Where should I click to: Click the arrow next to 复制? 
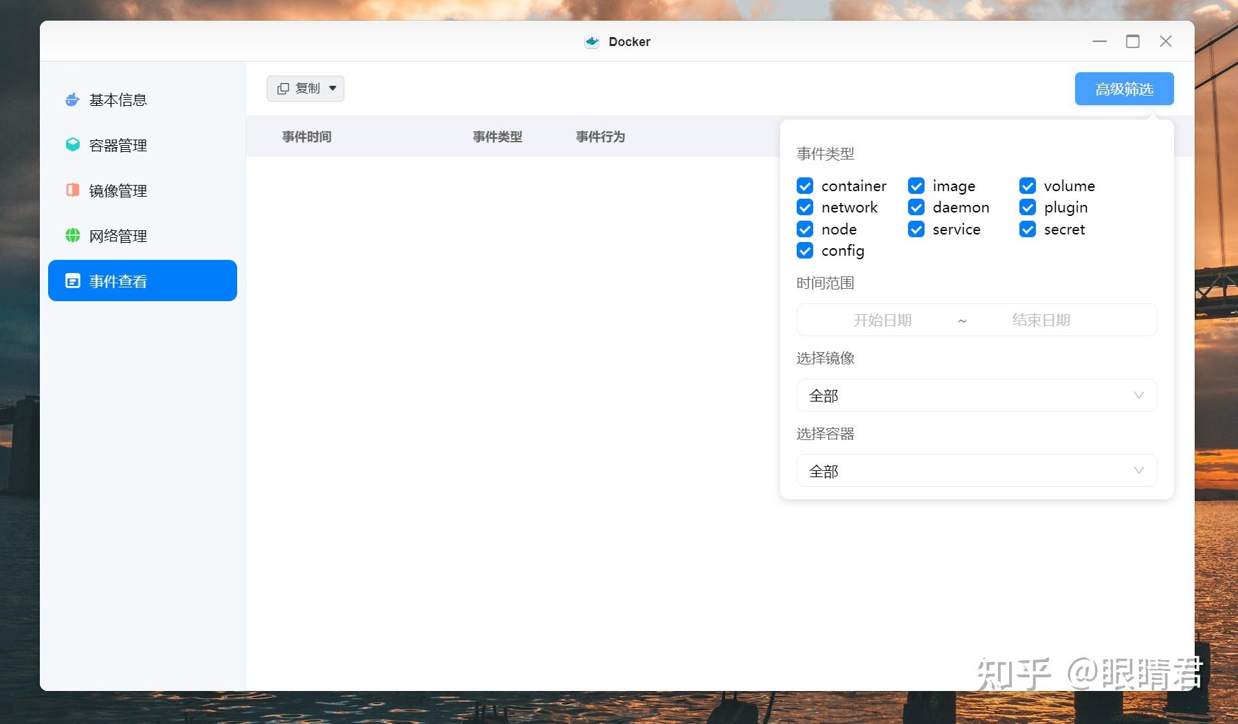click(333, 88)
